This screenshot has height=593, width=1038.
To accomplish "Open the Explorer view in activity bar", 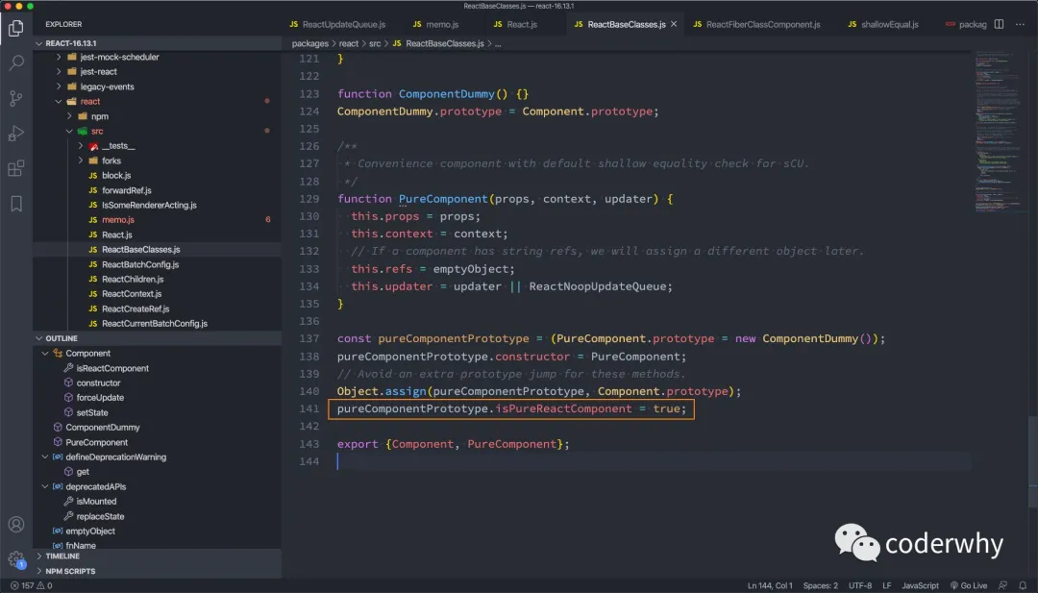I will pyautogui.click(x=16, y=29).
